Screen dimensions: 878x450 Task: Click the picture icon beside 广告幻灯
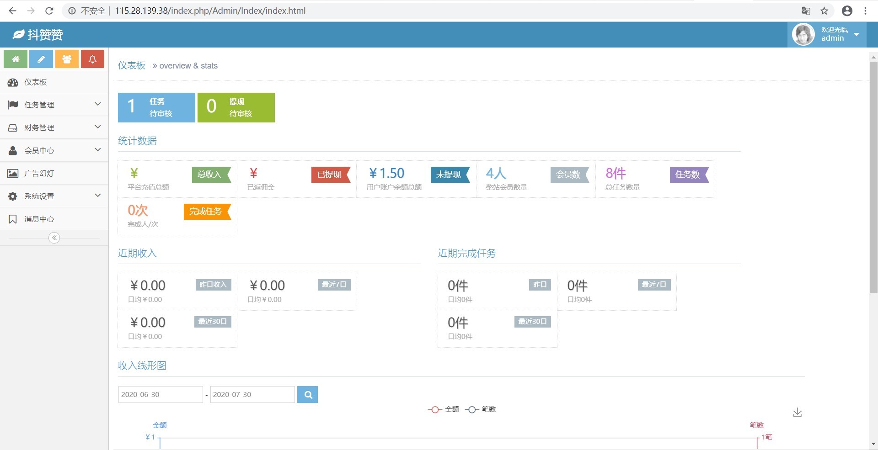click(x=13, y=174)
